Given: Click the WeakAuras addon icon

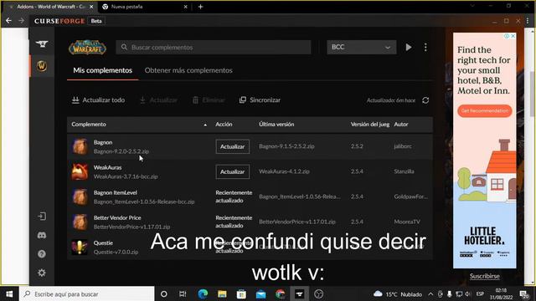Looking at the screenshot, I should pyautogui.click(x=80, y=171).
